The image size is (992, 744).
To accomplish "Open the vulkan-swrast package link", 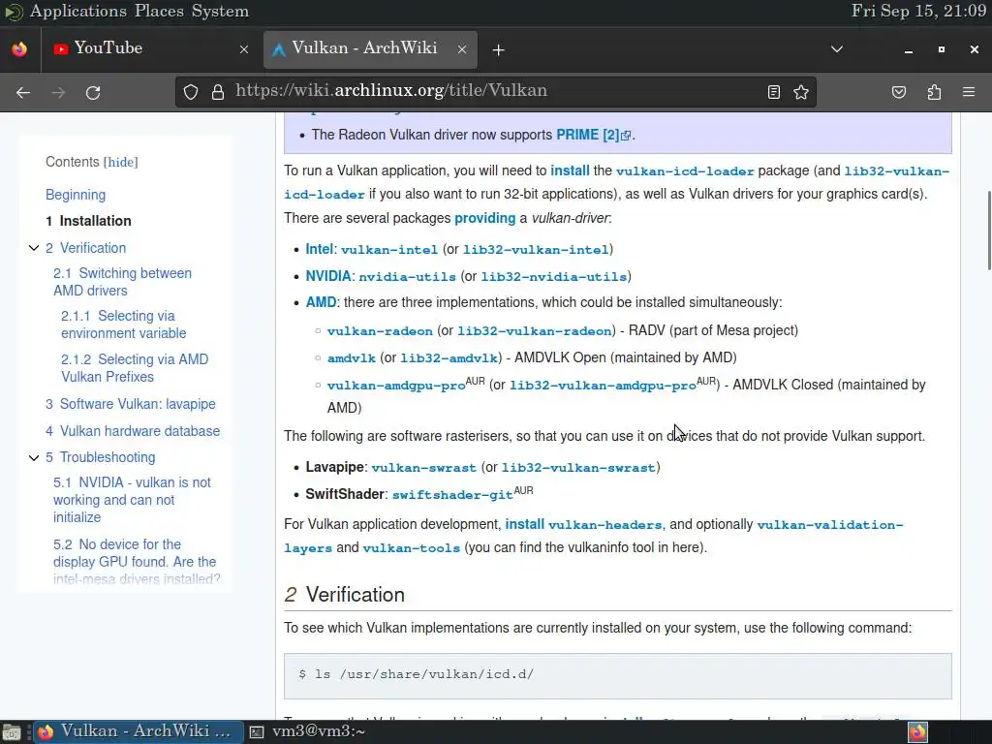I will point(424,468).
